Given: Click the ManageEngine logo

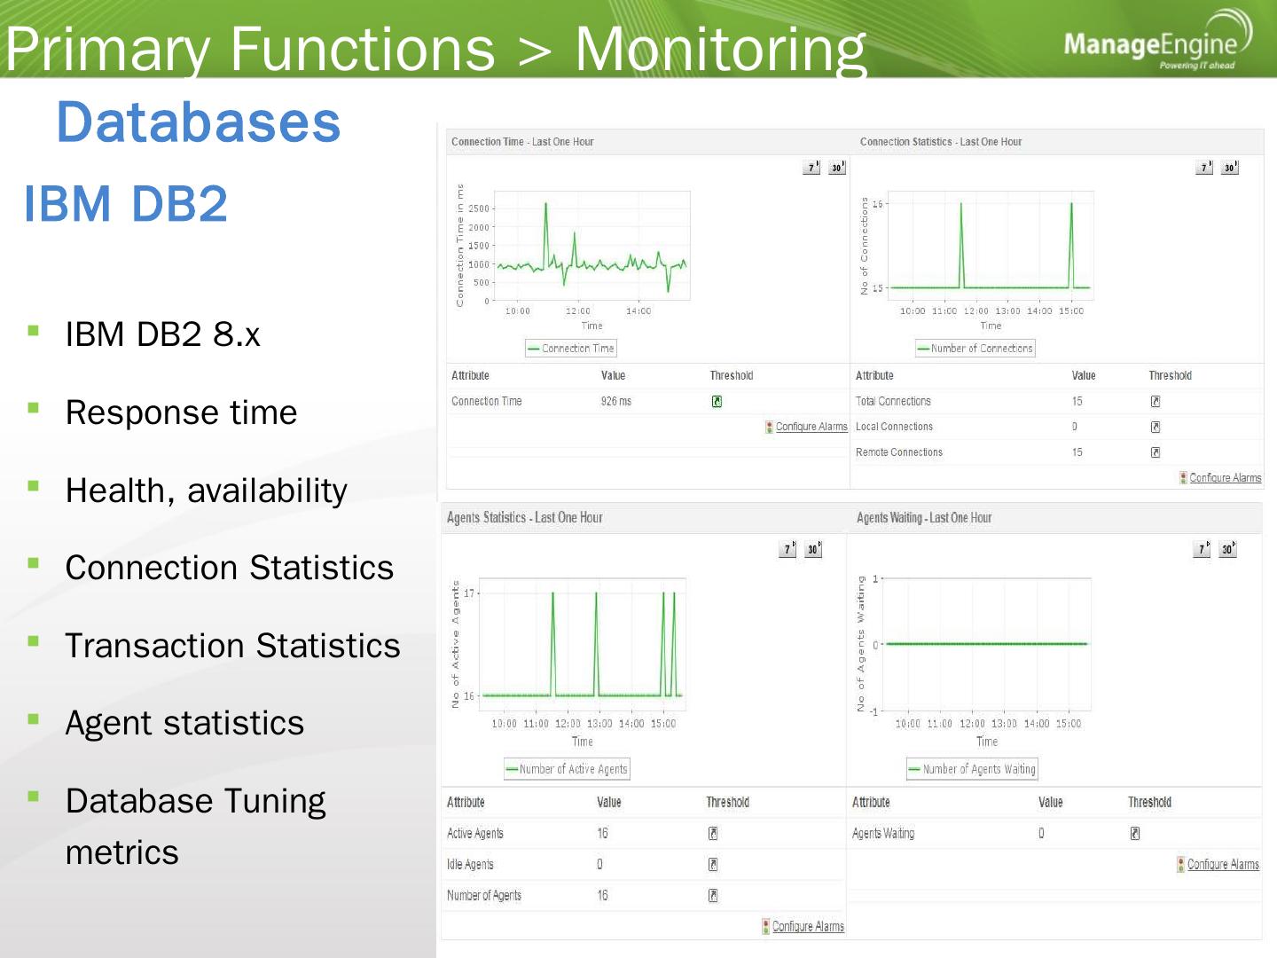Looking at the screenshot, I should pyautogui.click(x=1157, y=41).
